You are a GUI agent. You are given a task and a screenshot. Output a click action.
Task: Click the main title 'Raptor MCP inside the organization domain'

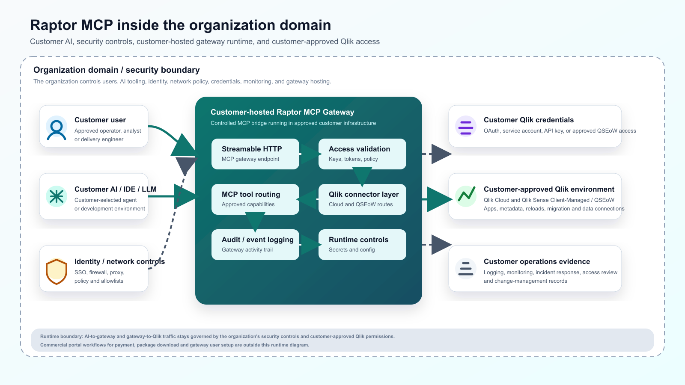click(181, 25)
